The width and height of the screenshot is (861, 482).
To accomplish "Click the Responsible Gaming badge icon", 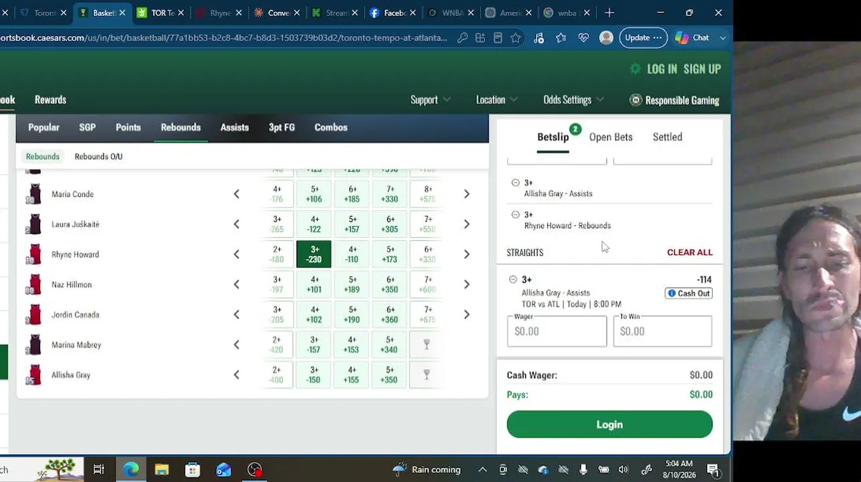I will pos(636,100).
